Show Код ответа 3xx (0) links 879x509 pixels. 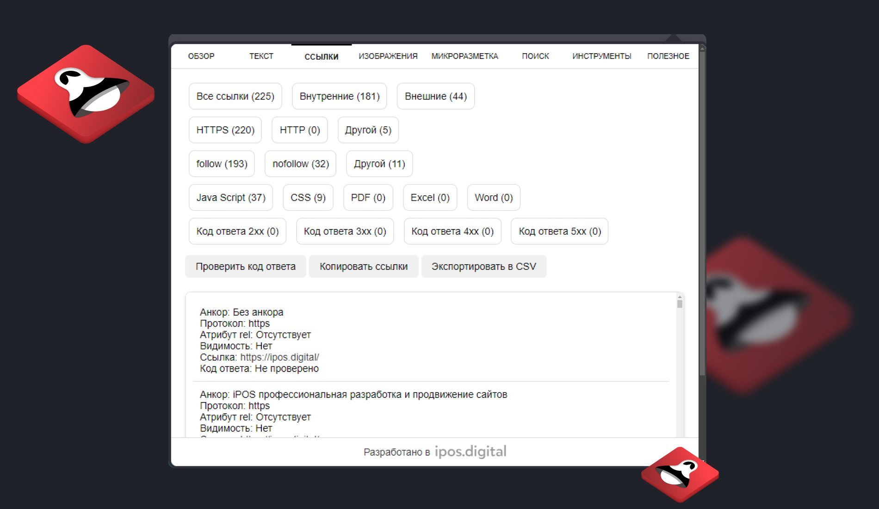pos(345,231)
